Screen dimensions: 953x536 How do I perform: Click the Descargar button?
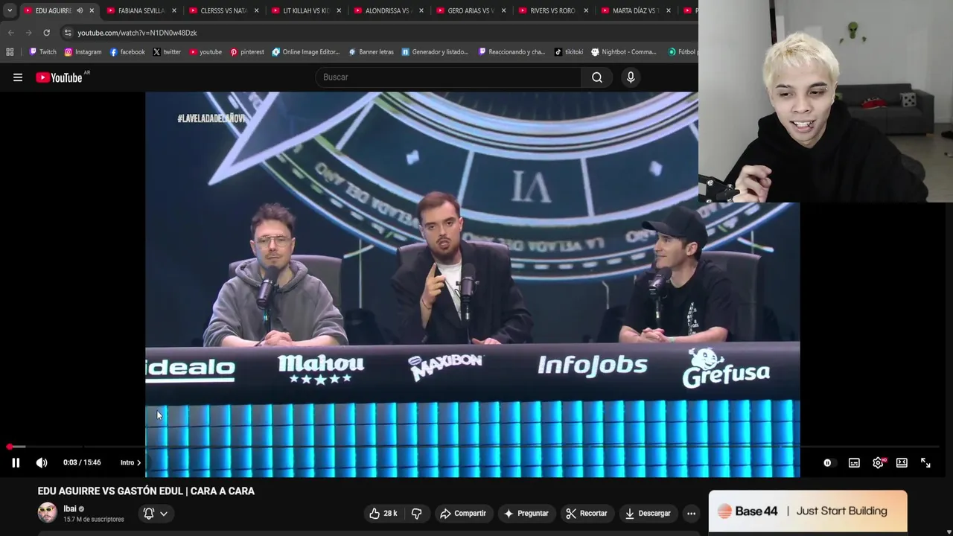point(648,513)
